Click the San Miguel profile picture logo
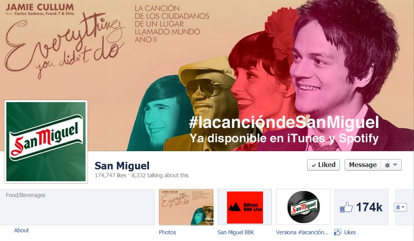 click(46, 142)
